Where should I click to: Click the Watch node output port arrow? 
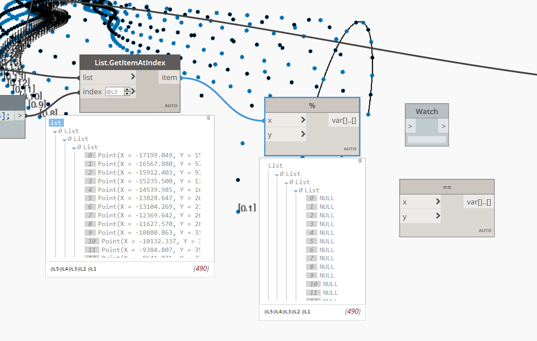(x=443, y=127)
